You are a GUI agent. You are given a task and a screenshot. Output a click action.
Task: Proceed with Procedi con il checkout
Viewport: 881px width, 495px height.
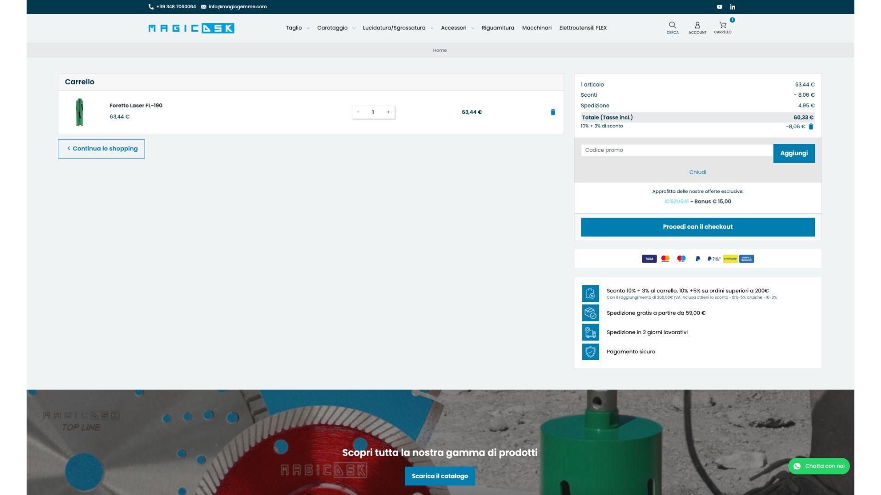[x=697, y=227]
